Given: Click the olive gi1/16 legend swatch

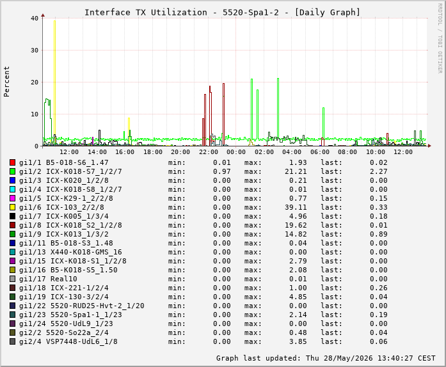Looking at the screenshot, I should coord(12,270).
